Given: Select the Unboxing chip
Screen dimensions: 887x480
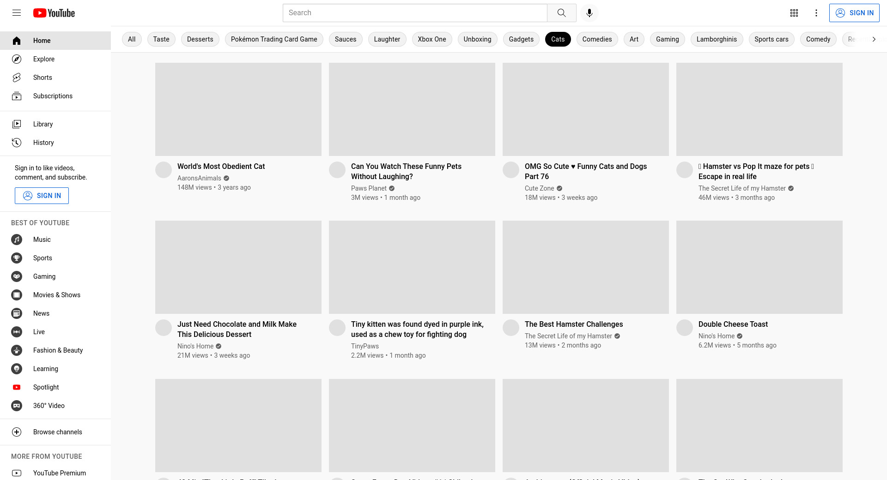Looking at the screenshot, I should [x=478, y=39].
